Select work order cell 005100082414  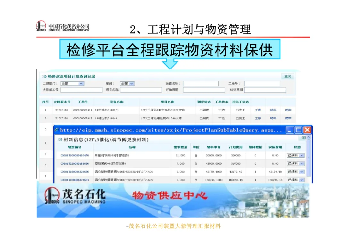(83, 110)
